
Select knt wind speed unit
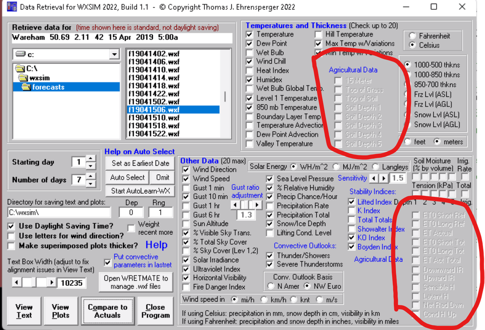click(294, 299)
